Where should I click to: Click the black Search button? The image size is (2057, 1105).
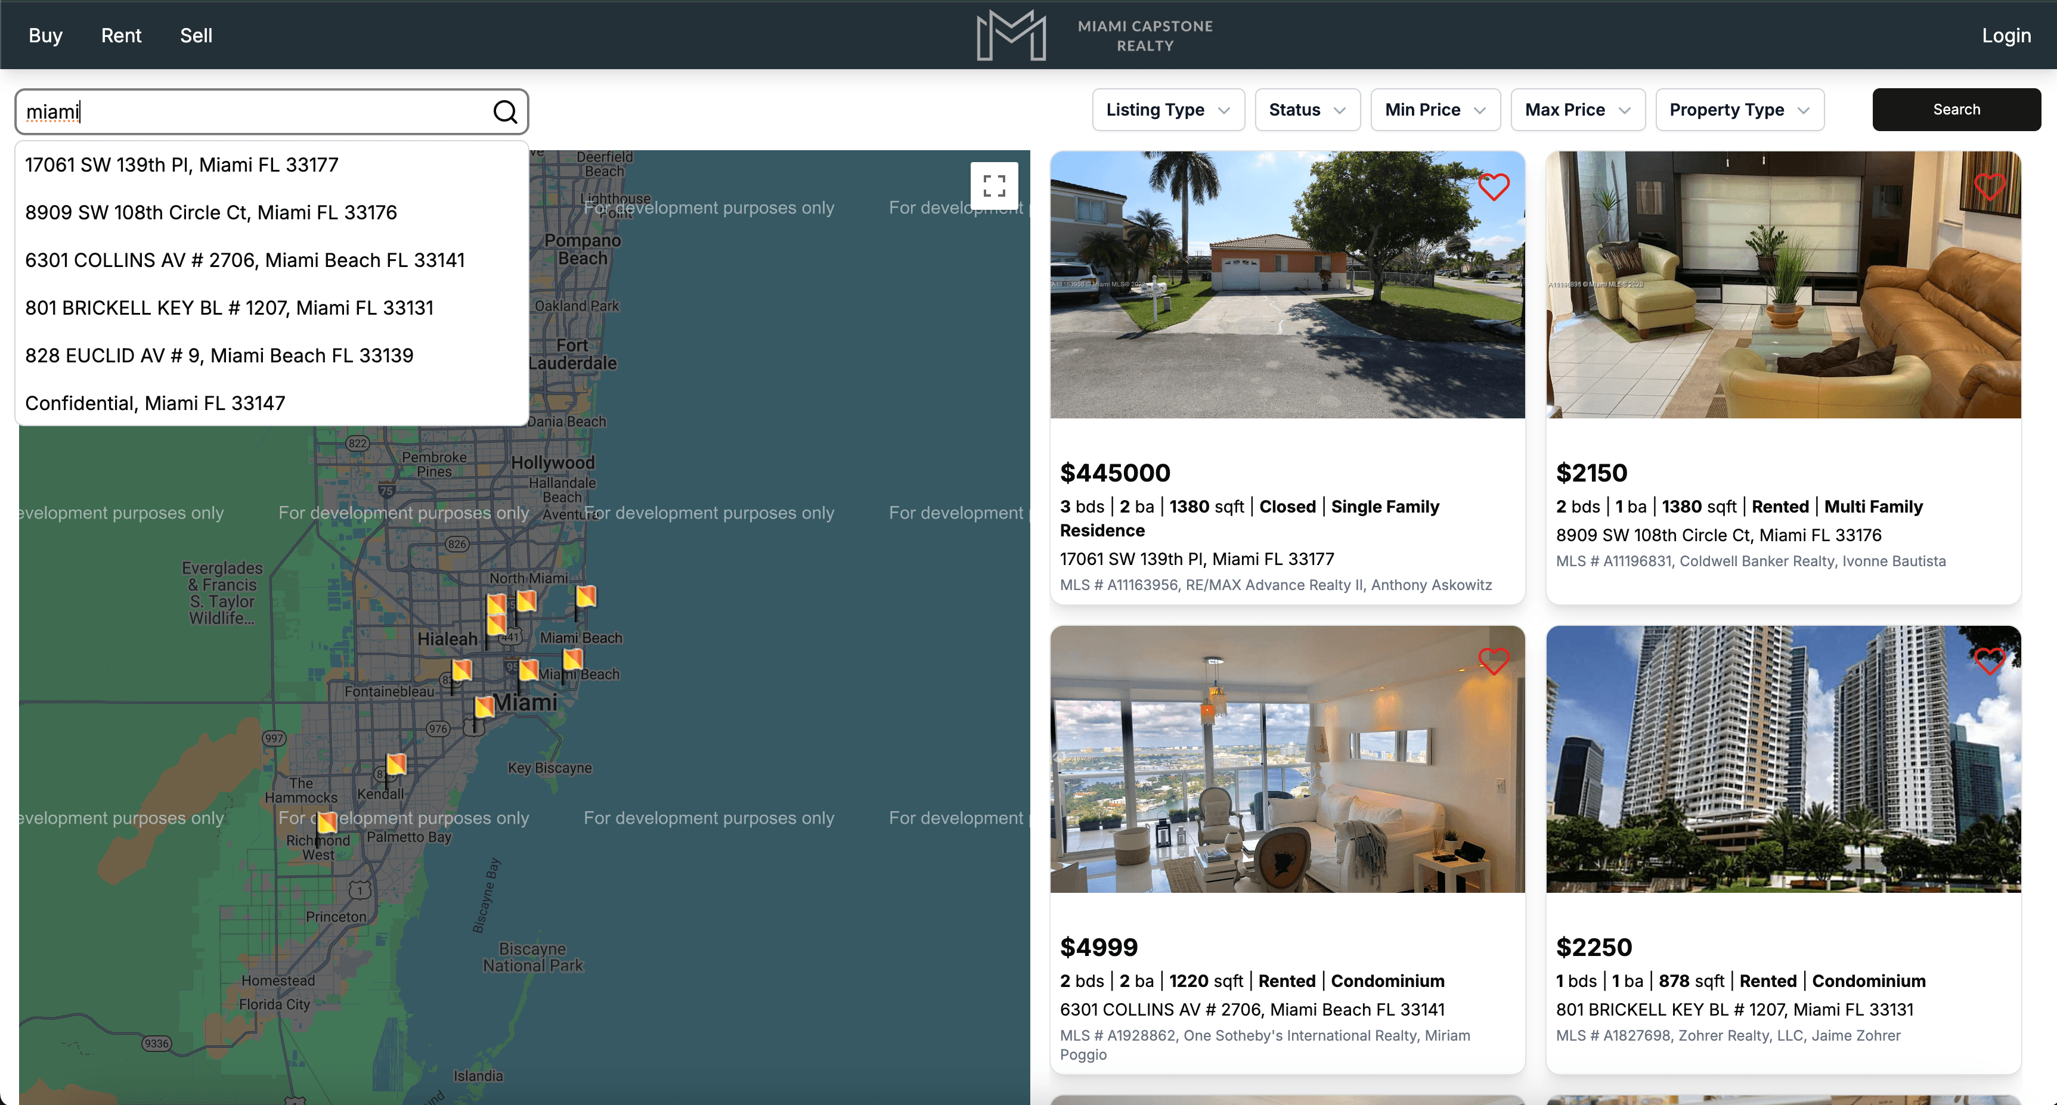1956,110
